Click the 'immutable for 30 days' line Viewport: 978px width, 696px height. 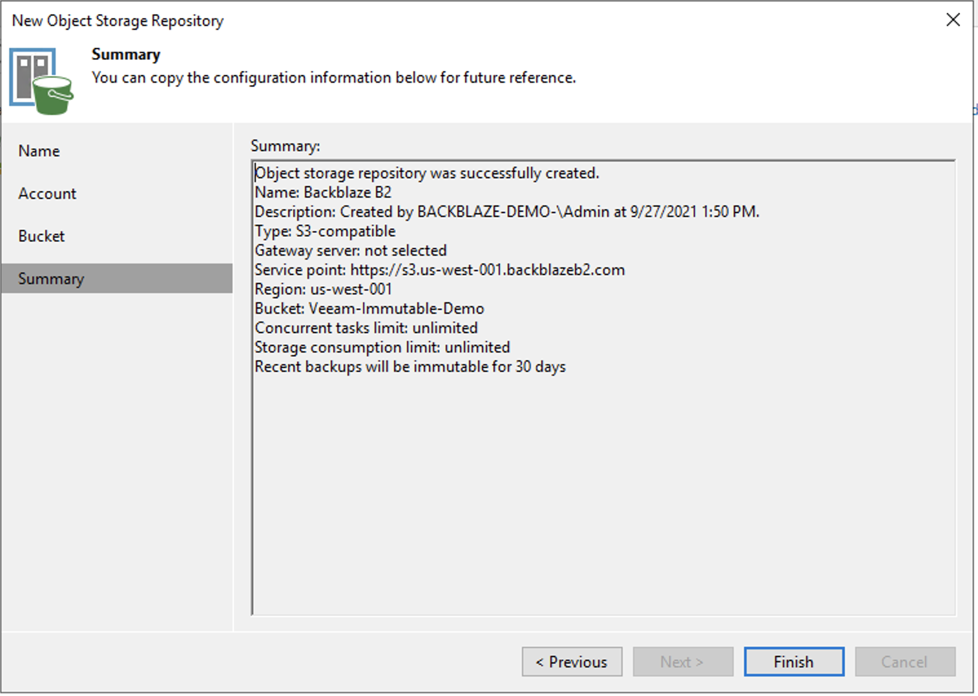(x=410, y=367)
